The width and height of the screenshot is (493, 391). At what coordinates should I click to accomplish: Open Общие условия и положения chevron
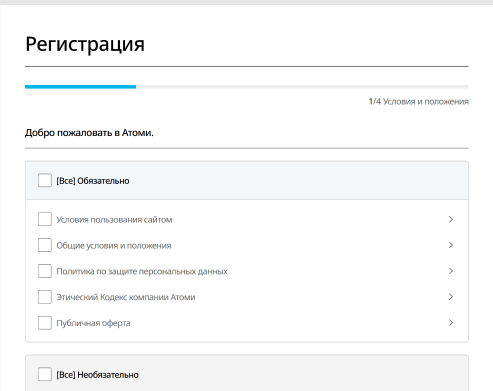click(x=451, y=245)
